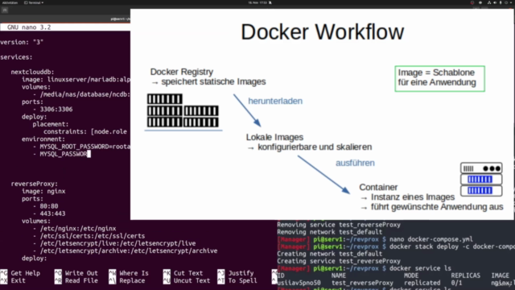The height and width of the screenshot is (290, 515).
Task: Open the system menu arrow in top bar
Action: click(x=511, y=2)
